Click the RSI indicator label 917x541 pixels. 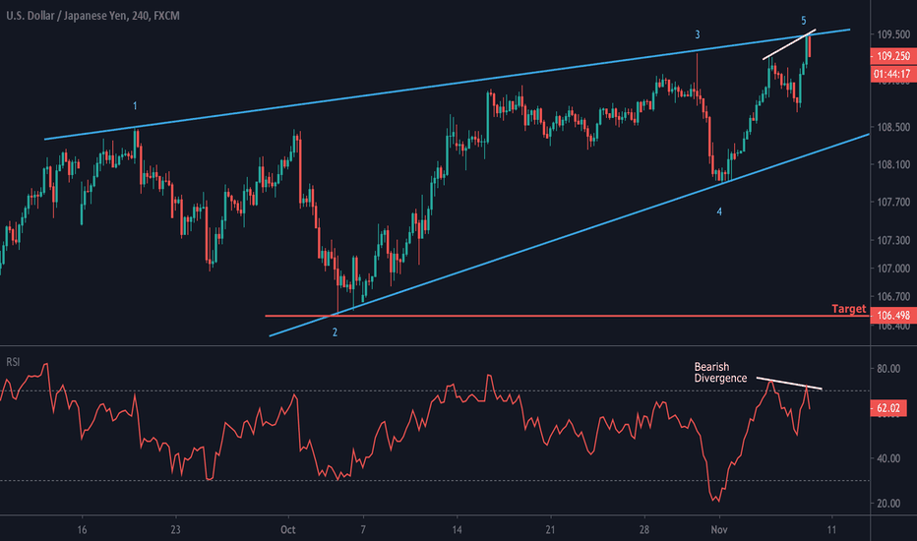(12, 360)
